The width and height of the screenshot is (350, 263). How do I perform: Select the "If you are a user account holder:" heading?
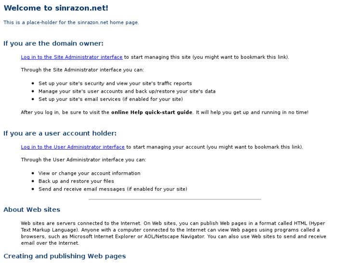(x=60, y=133)
